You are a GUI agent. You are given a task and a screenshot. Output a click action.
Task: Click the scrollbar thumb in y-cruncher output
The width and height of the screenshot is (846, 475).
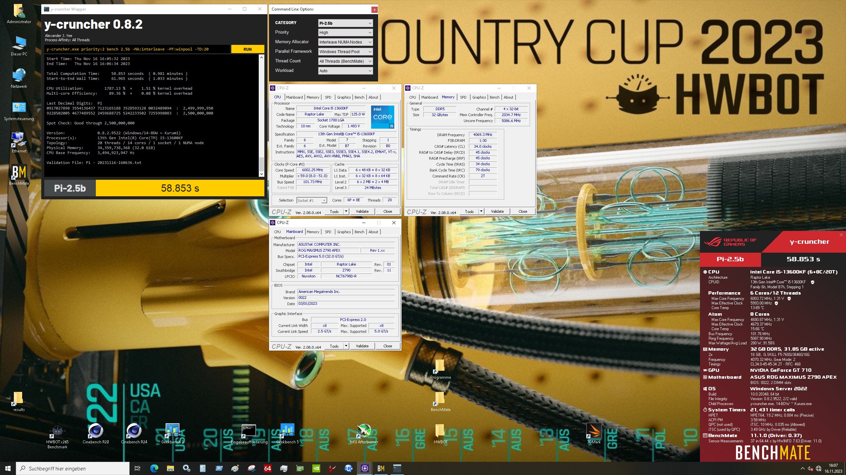click(x=261, y=163)
